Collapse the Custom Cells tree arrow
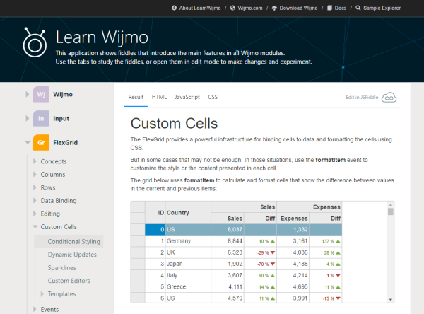The width and height of the screenshot is (424, 314). coord(35,226)
